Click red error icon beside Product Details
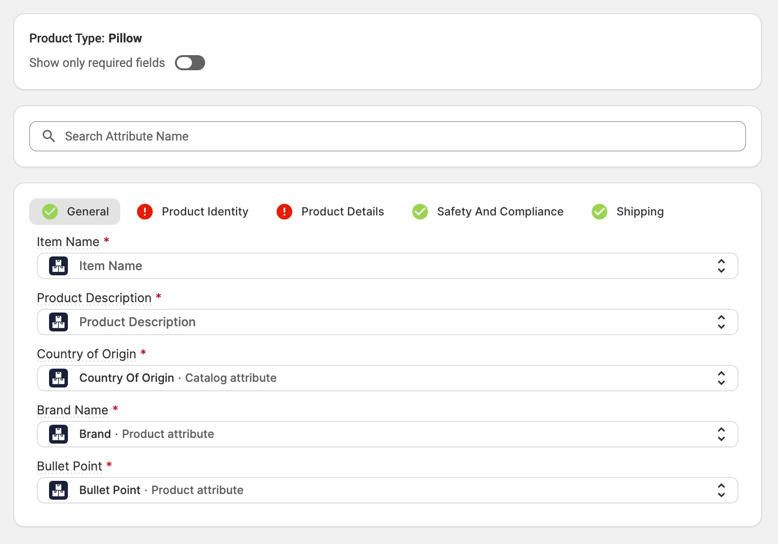Screen dimensions: 778x544 point(284,212)
